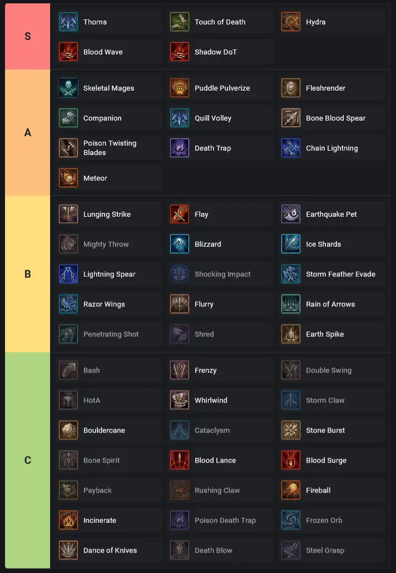Open the Chain Lightning build entry
Image resolution: width=396 pixels, height=573 pixels.
[x=331, y=148]
